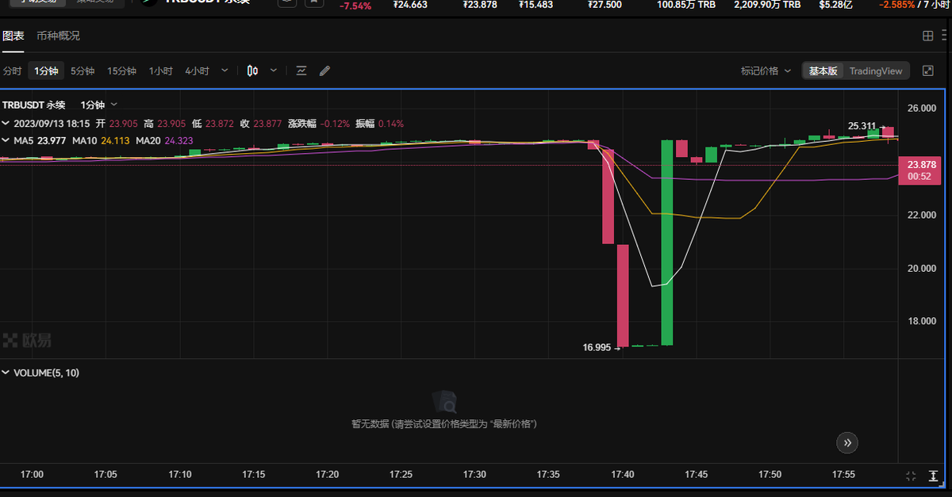Select the 5分钟 timeframe

tap(83, 71)
